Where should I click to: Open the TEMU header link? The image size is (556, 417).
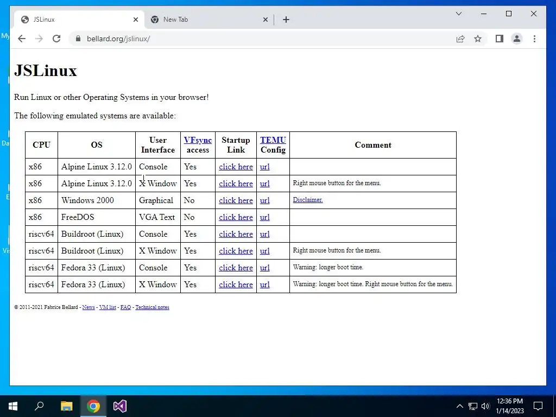(x=273, y=140)
